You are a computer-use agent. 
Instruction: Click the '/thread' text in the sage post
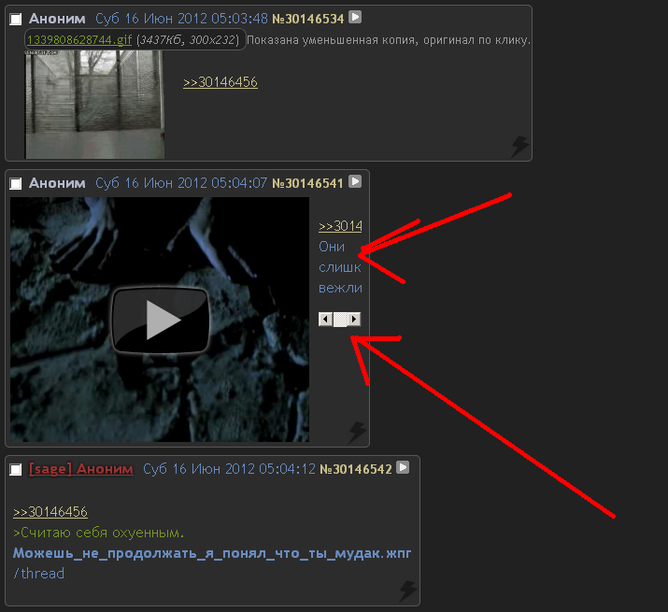[38, 574]
